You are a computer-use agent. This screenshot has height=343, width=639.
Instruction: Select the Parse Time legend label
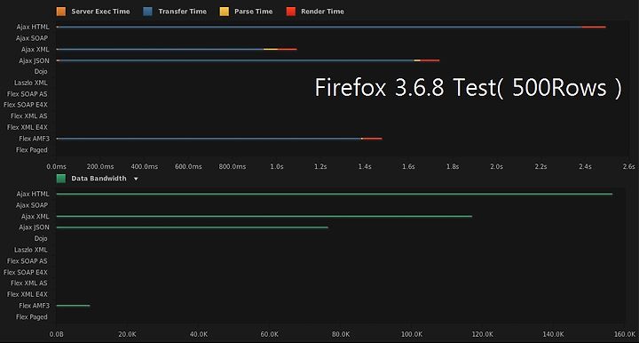click(x=254, y=12)
